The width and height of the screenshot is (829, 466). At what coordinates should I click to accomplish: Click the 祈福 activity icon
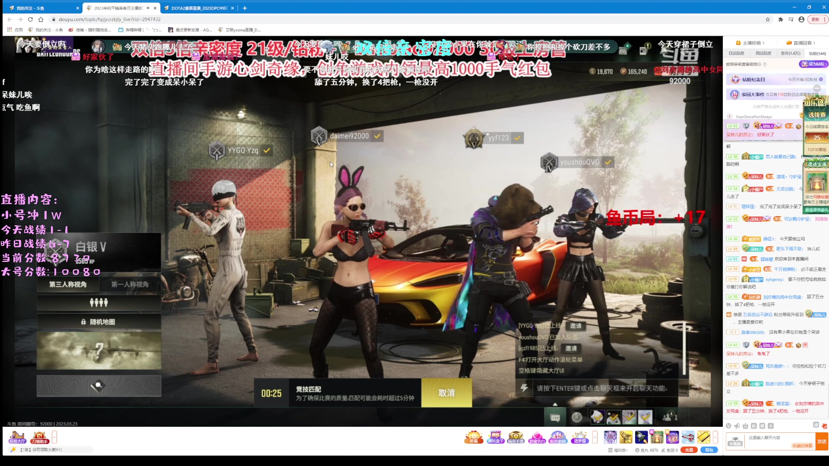(474, 437)
